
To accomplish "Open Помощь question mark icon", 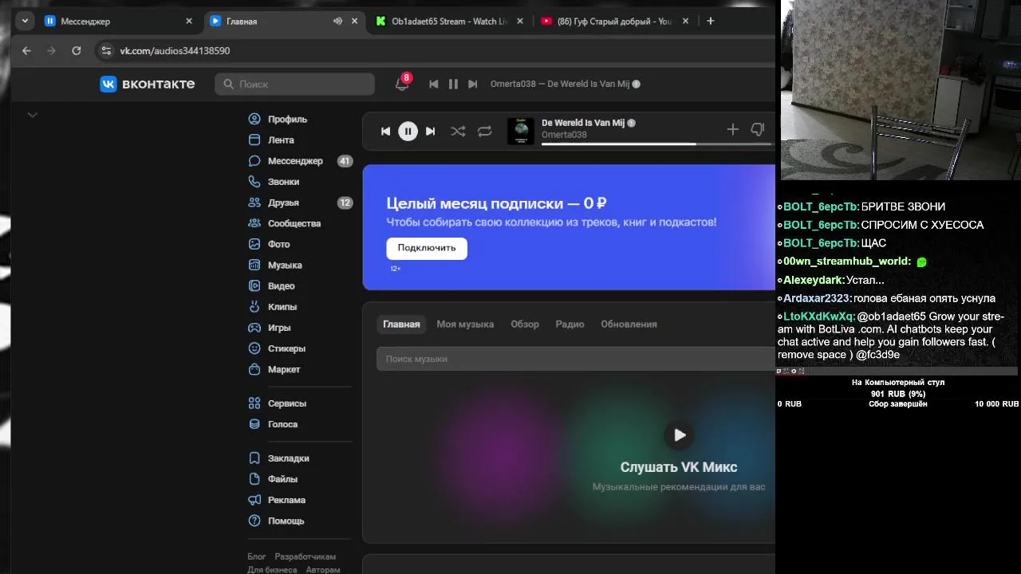I will [254, 521].
